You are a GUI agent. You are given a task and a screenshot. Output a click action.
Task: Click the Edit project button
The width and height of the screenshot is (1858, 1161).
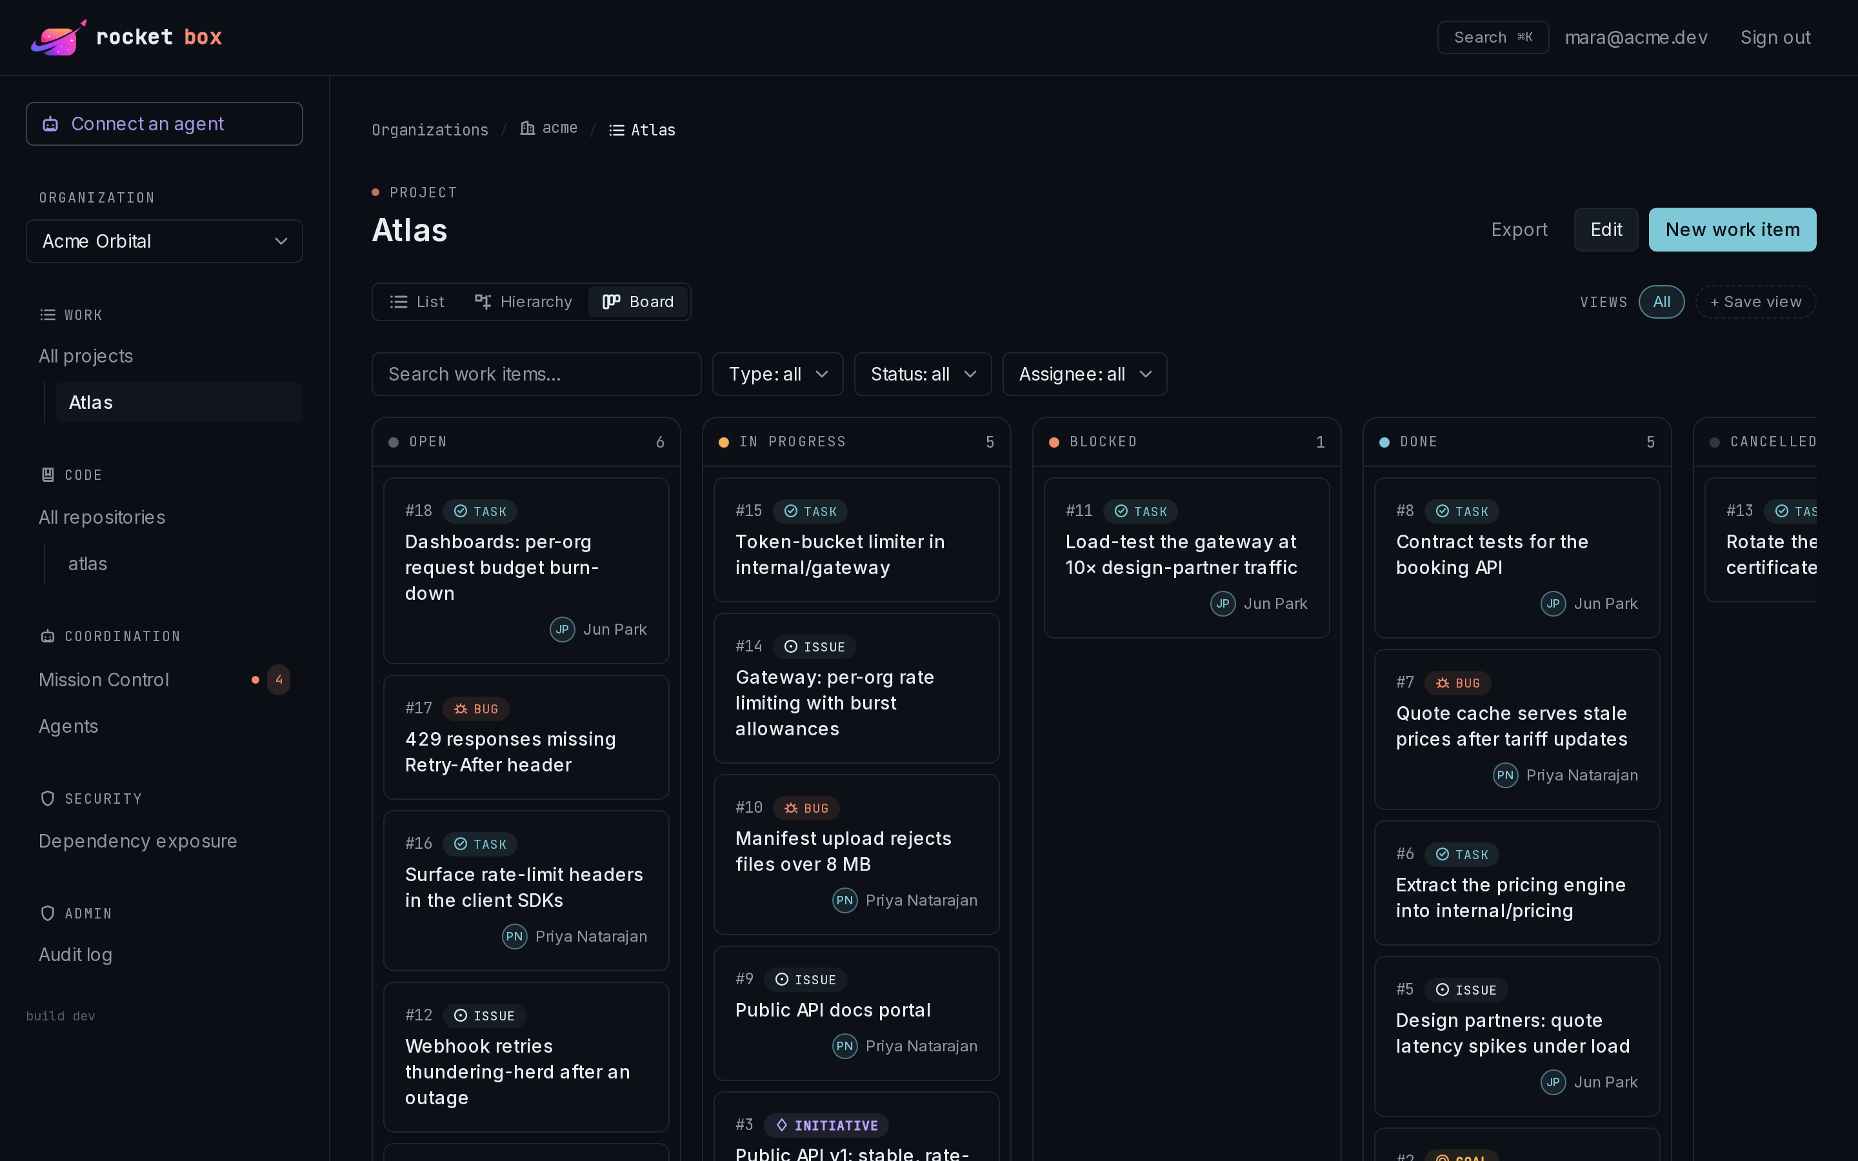tap(1605, 230)
